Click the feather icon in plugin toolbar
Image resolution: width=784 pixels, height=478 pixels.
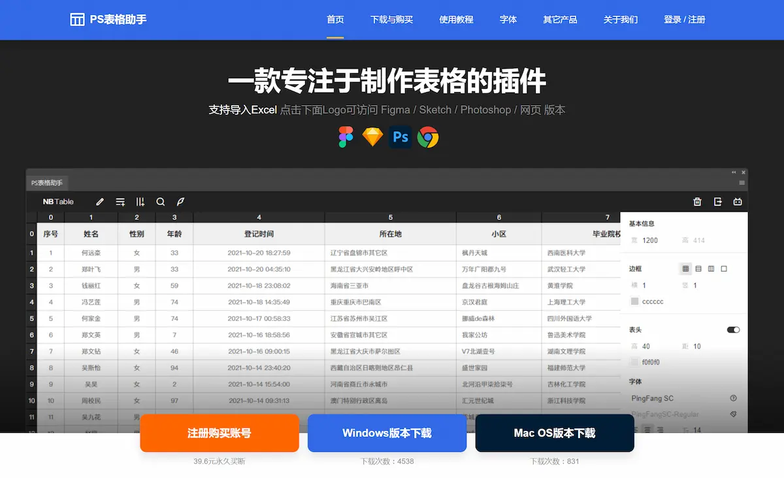click(181, 202)
